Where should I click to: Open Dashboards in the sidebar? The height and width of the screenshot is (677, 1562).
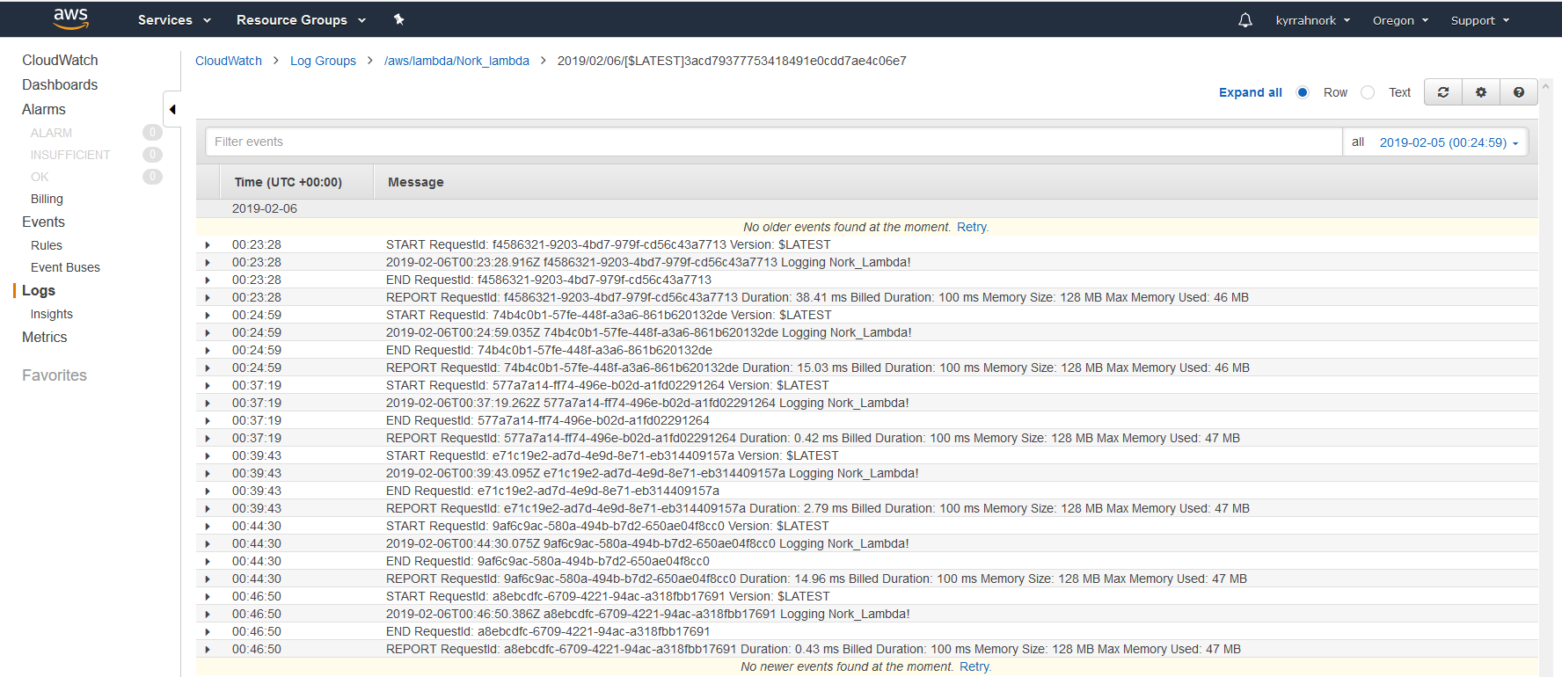(x=60, y=84)
